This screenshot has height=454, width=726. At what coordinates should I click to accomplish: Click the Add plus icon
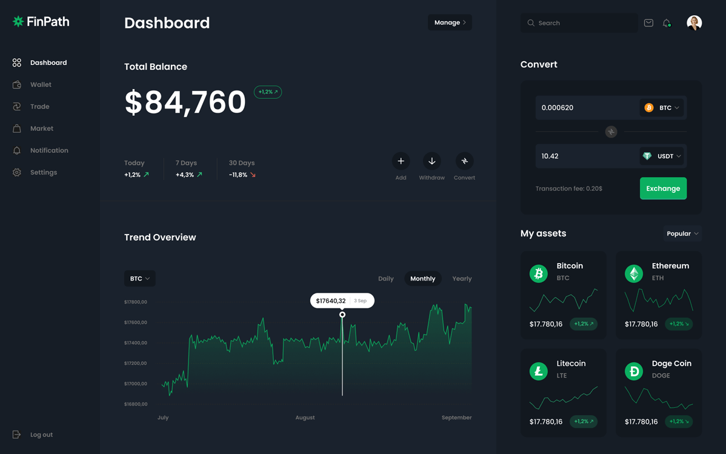[x=401, y=161]
